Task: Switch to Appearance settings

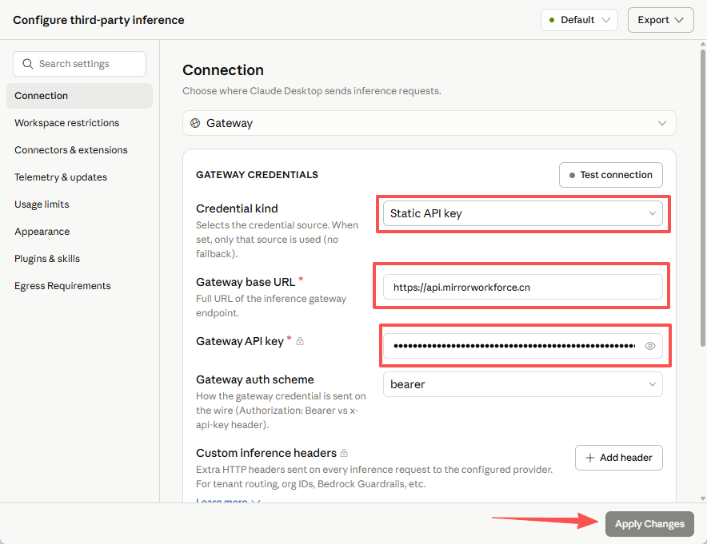Action: pos(79,232)
